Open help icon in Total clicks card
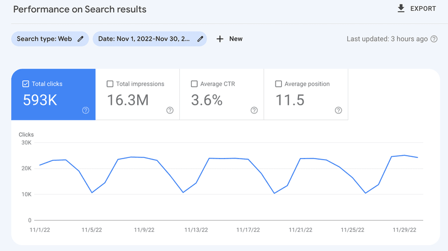This screenshot has height=251, width=448. coord(86,110)
